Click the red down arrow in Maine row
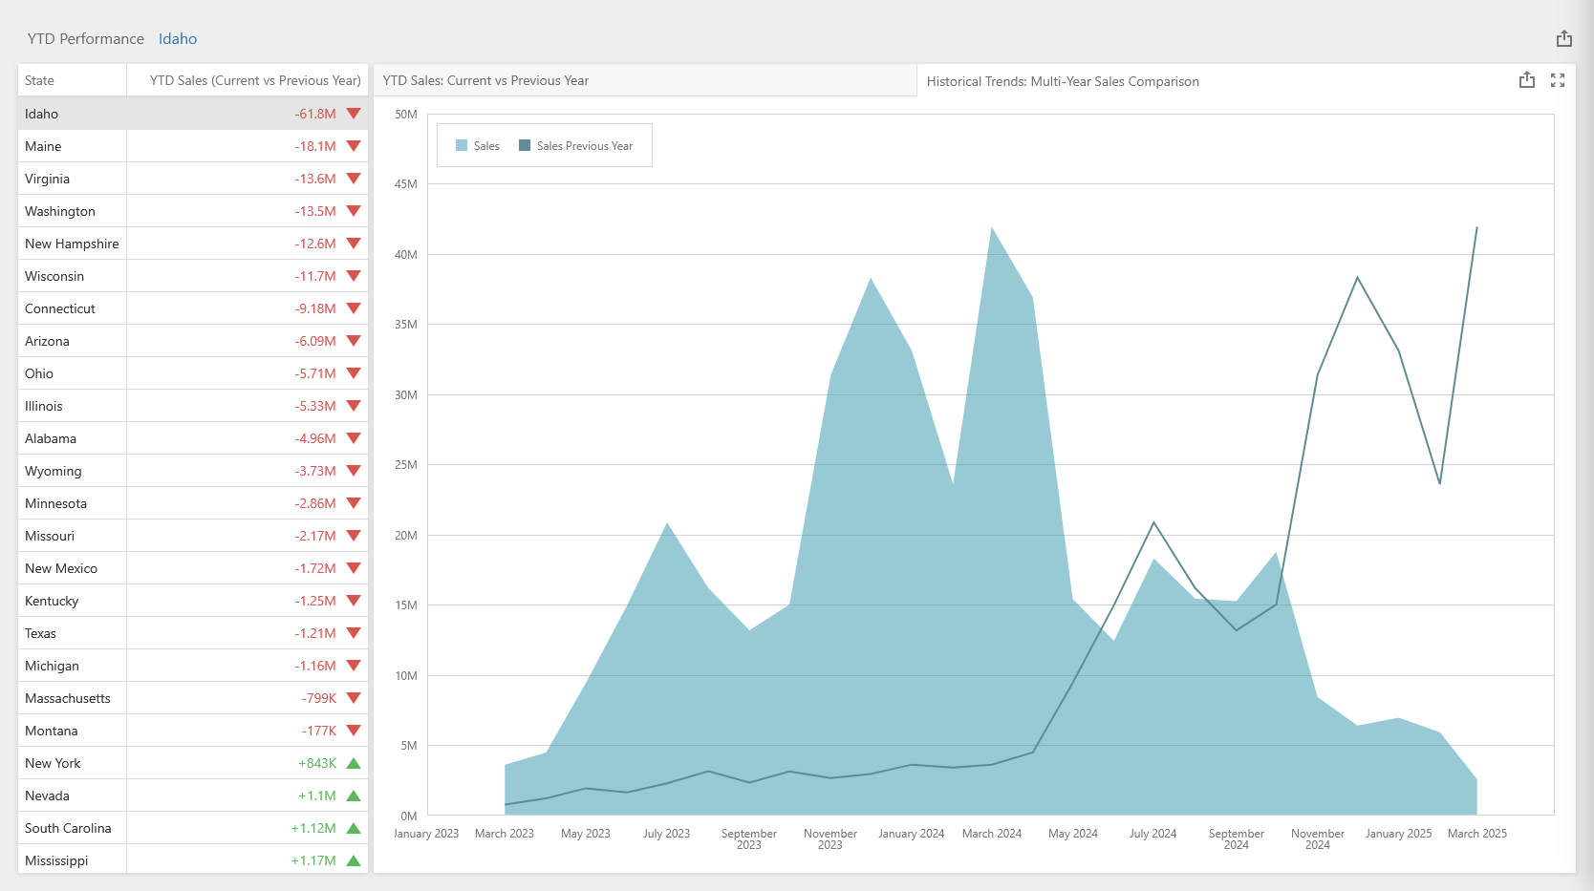1594x891 pixels. pos(354,146)
